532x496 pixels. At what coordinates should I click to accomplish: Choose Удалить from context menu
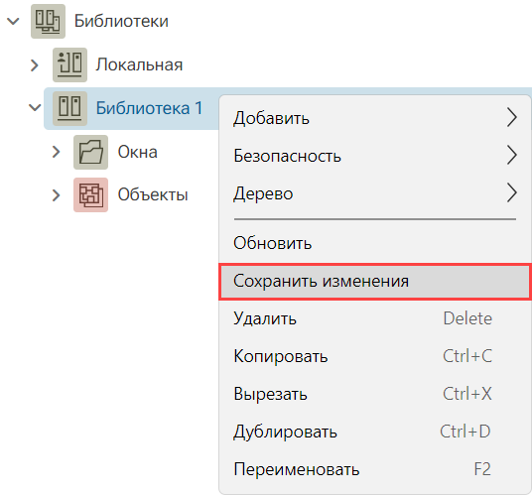pos(374,318)
